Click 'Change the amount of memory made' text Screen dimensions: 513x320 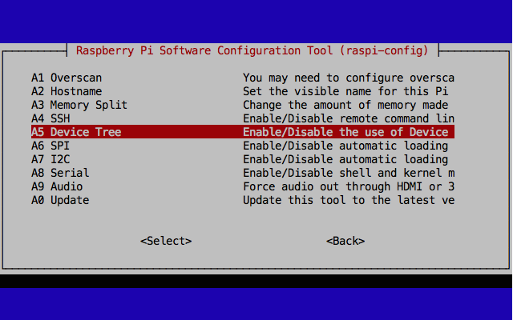pos(345,105)
